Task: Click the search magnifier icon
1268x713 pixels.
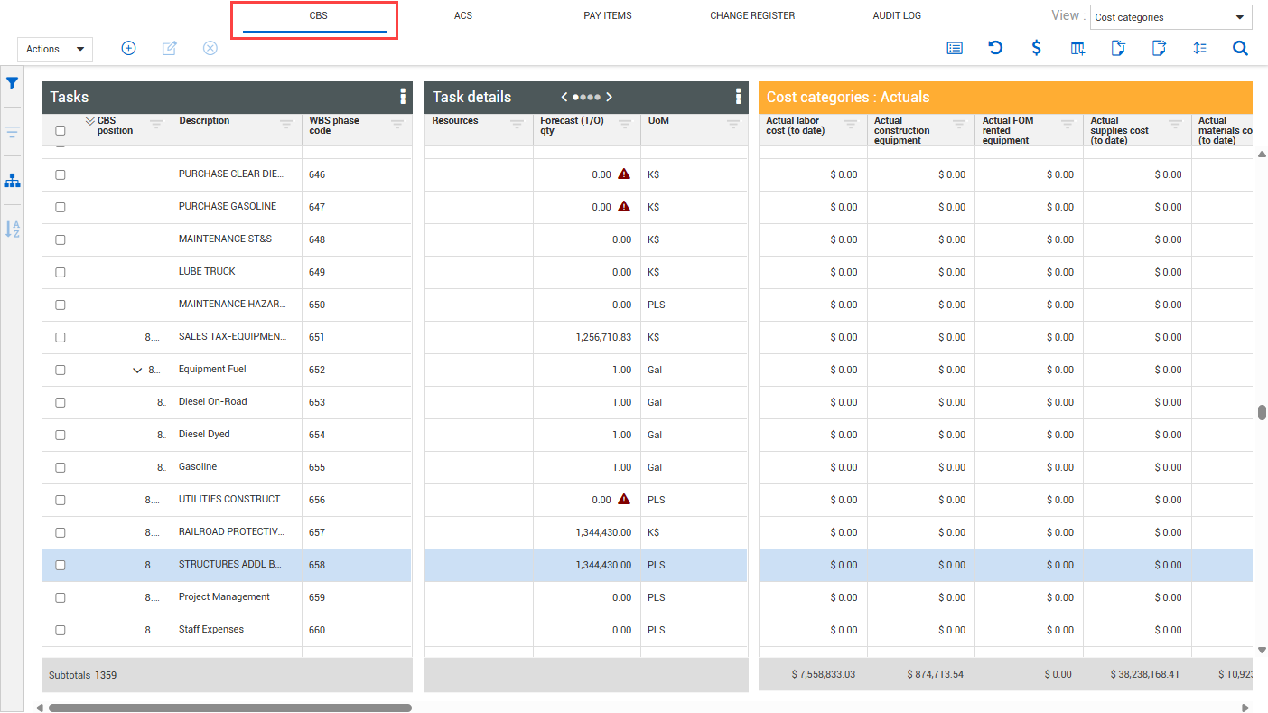Action: [x=1240, y=49]
